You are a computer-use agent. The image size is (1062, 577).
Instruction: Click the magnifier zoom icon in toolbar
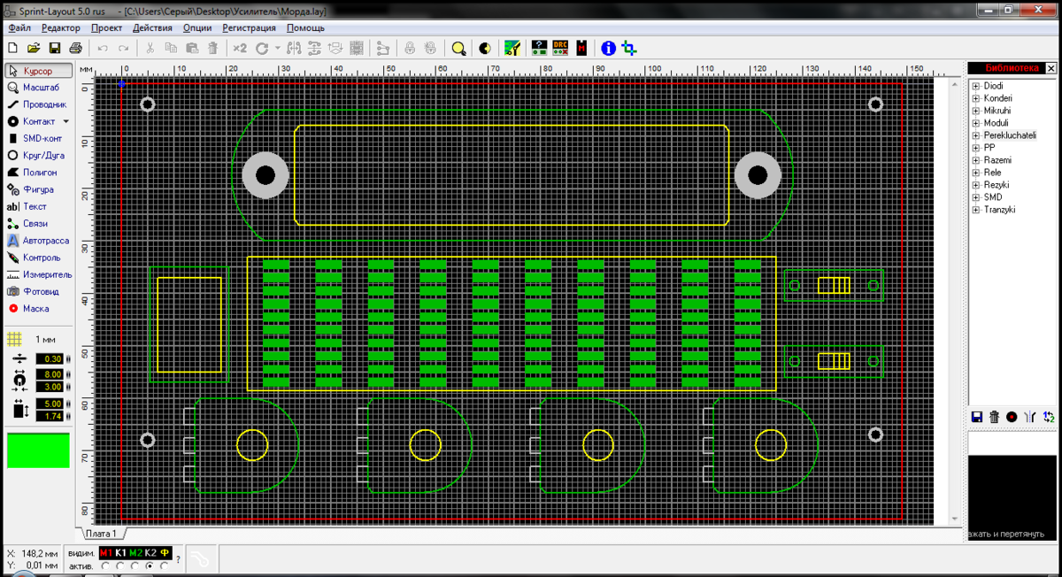[x=458, y=48]
